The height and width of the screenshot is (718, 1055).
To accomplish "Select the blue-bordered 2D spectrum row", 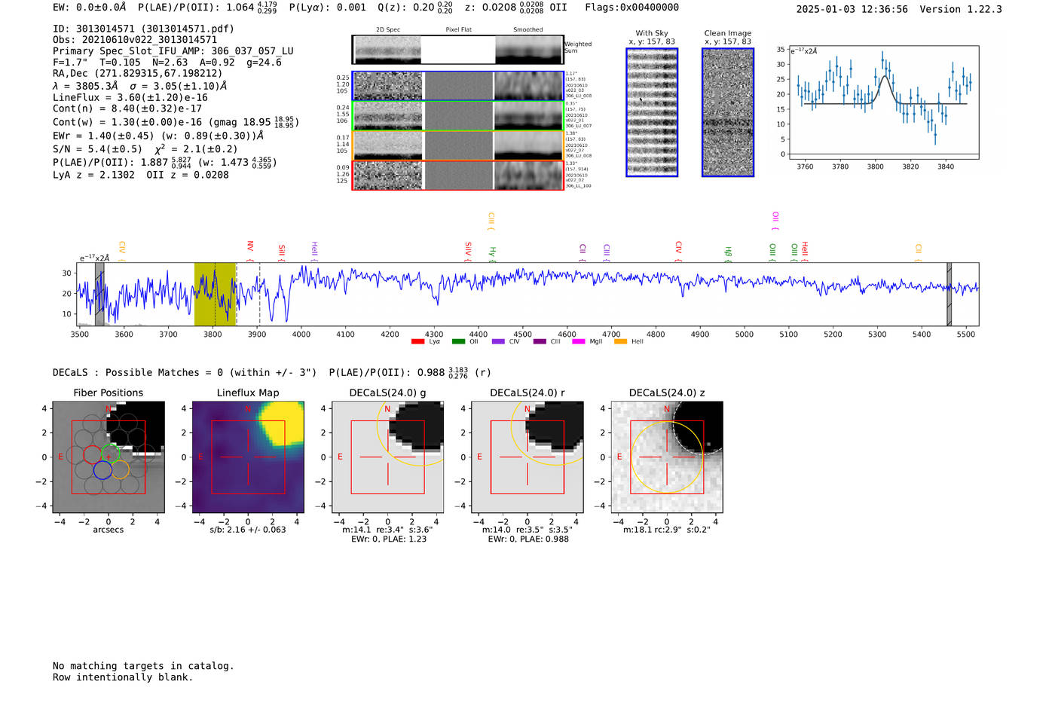I will coord(458,86).
